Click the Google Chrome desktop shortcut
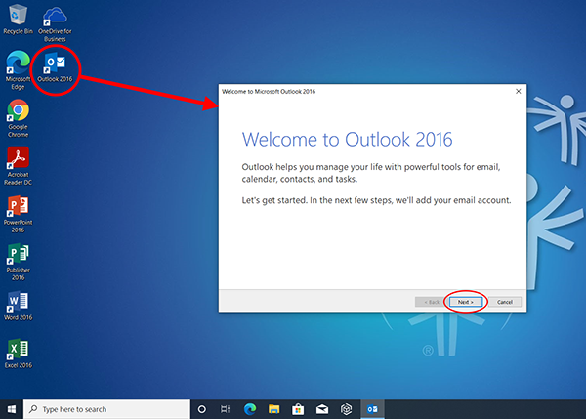The height and width of the screenshot is (419, 586). 18,111
